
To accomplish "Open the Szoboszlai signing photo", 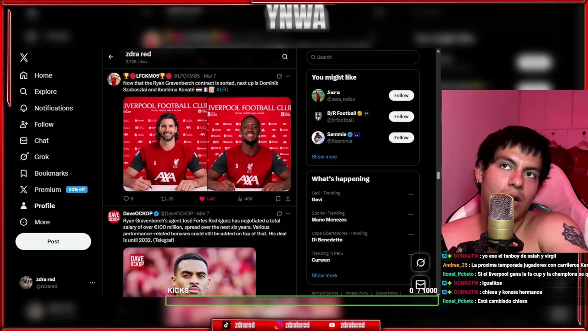I will click(x=165, y=144).
